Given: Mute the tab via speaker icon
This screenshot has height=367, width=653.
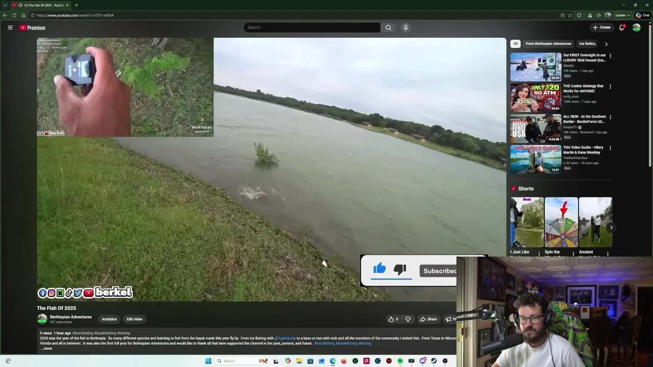Looking at the screenshot, I should click(20, 5).
